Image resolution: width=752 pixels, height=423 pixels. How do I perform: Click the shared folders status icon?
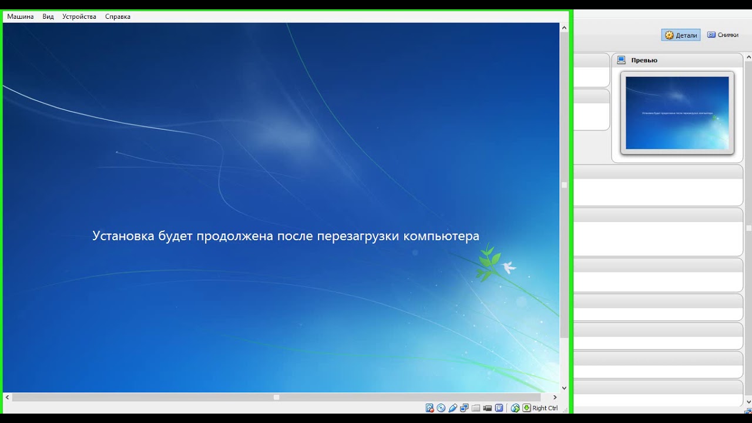pos(476,408)
